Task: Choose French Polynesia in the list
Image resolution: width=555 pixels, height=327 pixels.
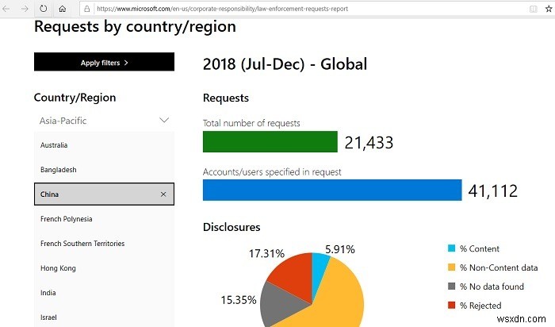Action: [x=66, y=219]
